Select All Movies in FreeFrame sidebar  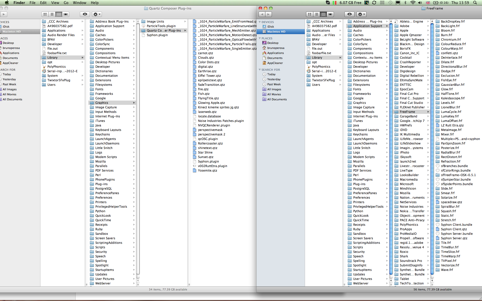(x=280, y=94)
